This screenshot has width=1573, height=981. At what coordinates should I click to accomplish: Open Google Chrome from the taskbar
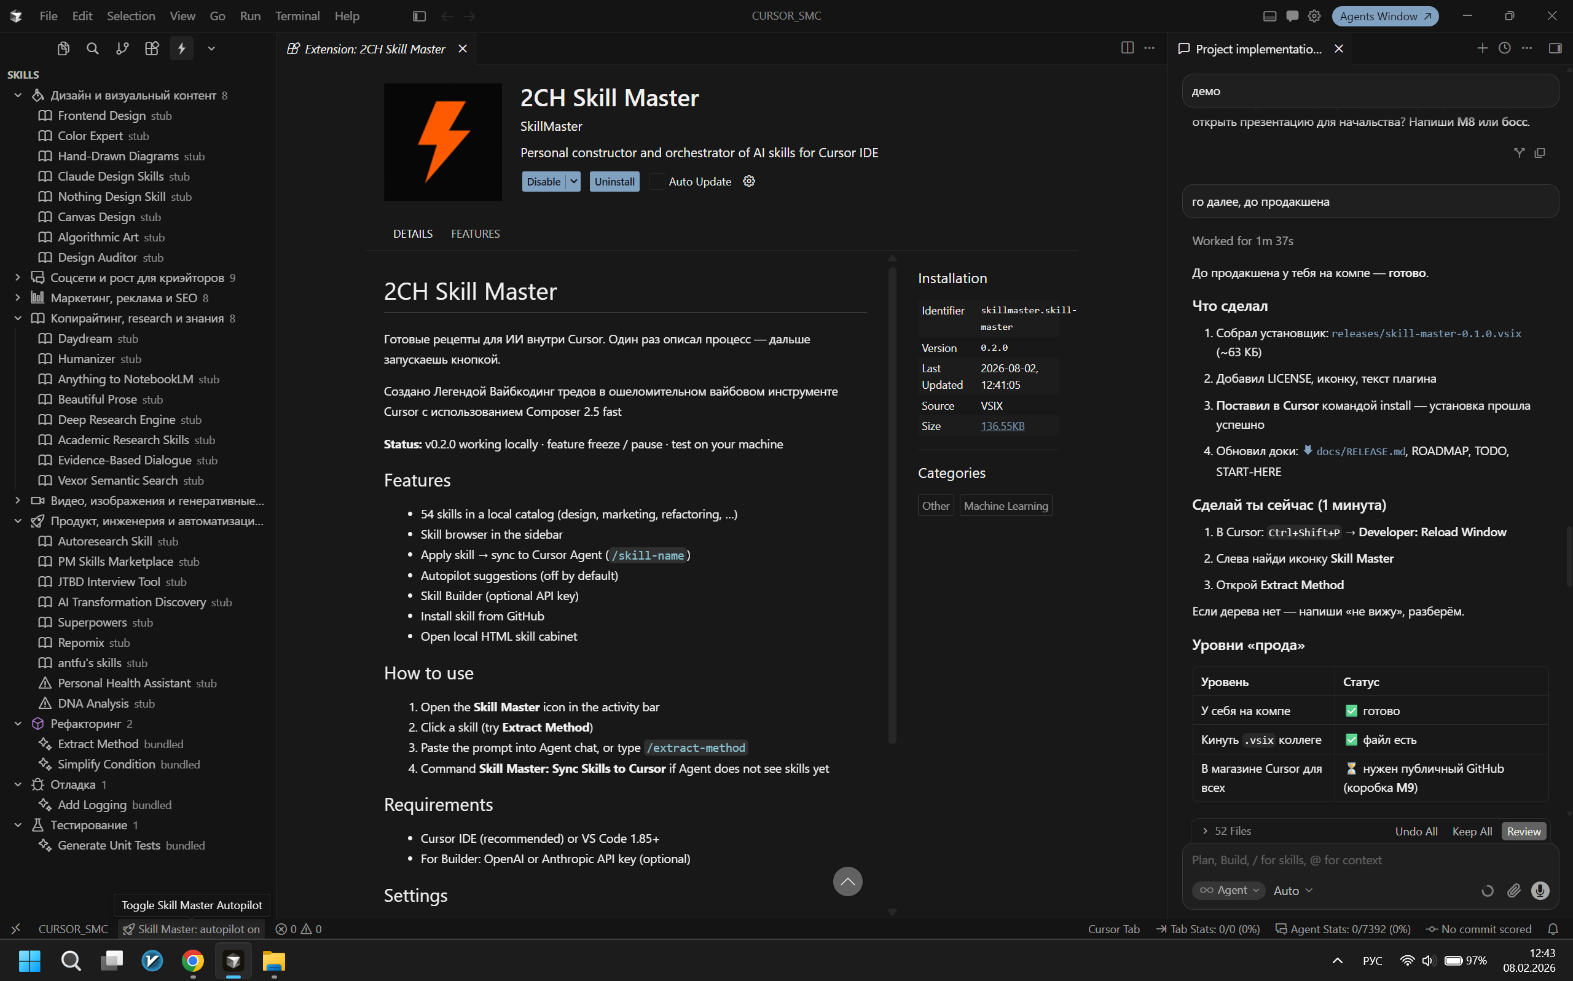coord(193,960)
